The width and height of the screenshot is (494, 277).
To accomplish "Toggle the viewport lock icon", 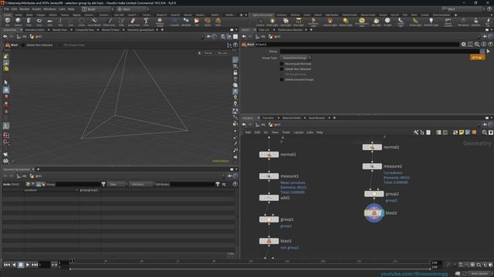I will pos(235,72).
